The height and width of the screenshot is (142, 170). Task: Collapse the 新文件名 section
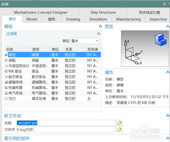coord(168,116)
